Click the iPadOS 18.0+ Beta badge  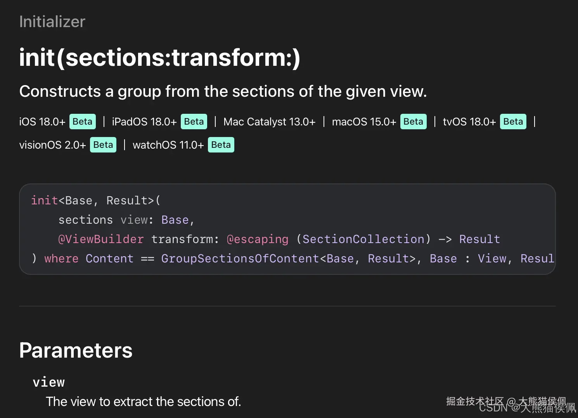click(x=194, y=122)
